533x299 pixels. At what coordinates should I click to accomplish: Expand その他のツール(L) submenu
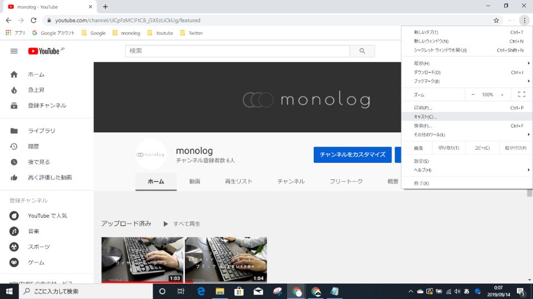[x=467, y=135]
